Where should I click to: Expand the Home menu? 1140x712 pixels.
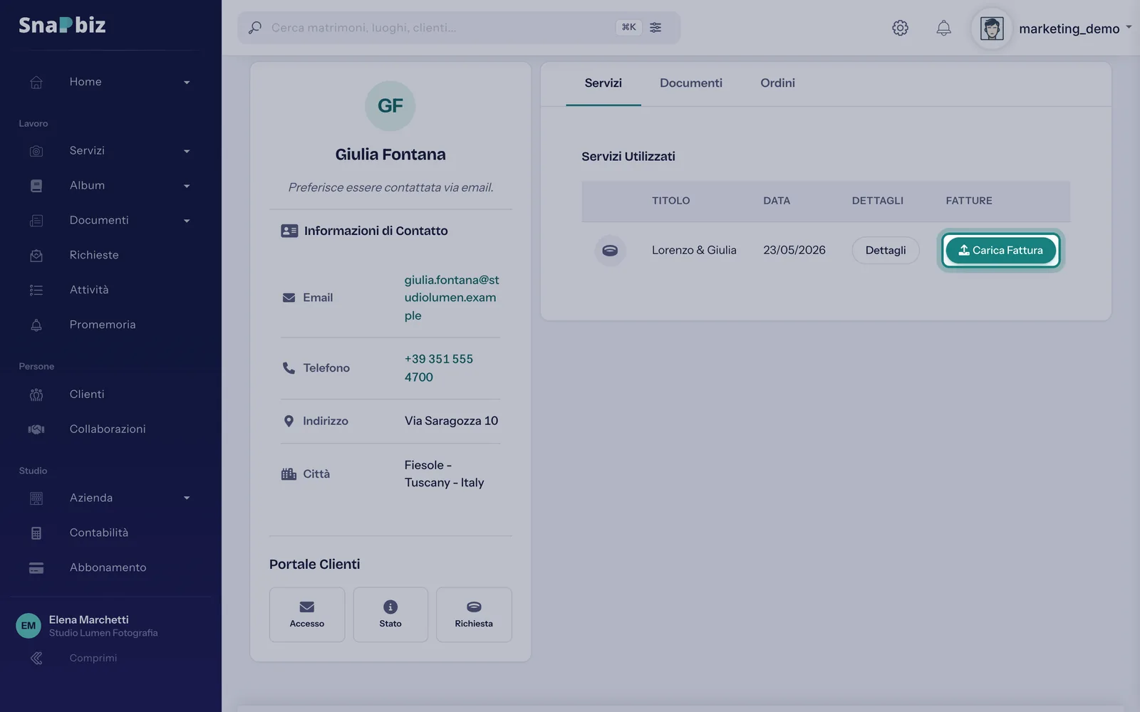click(187, 83)
